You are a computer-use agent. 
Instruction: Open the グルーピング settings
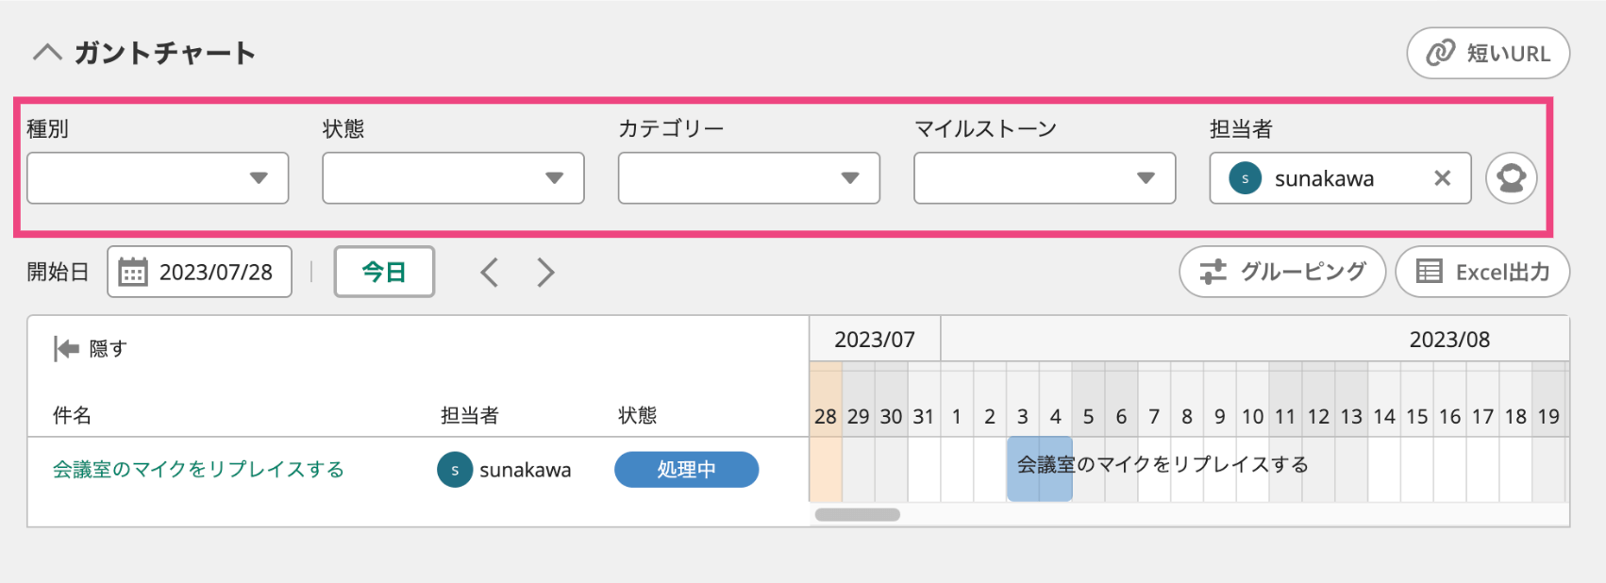tap(1281, 273)
